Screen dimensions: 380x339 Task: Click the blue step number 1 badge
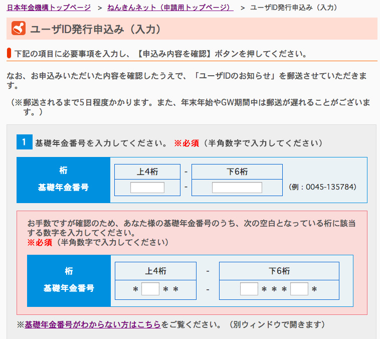pos(24,142)
